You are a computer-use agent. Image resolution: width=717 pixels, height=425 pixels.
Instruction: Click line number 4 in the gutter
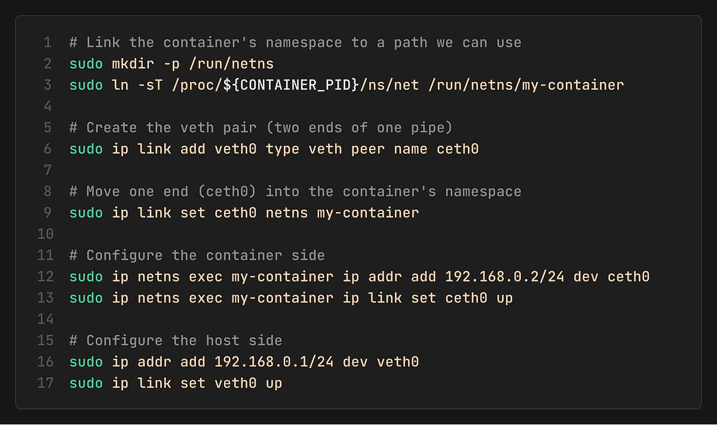[x=47, y=106]
